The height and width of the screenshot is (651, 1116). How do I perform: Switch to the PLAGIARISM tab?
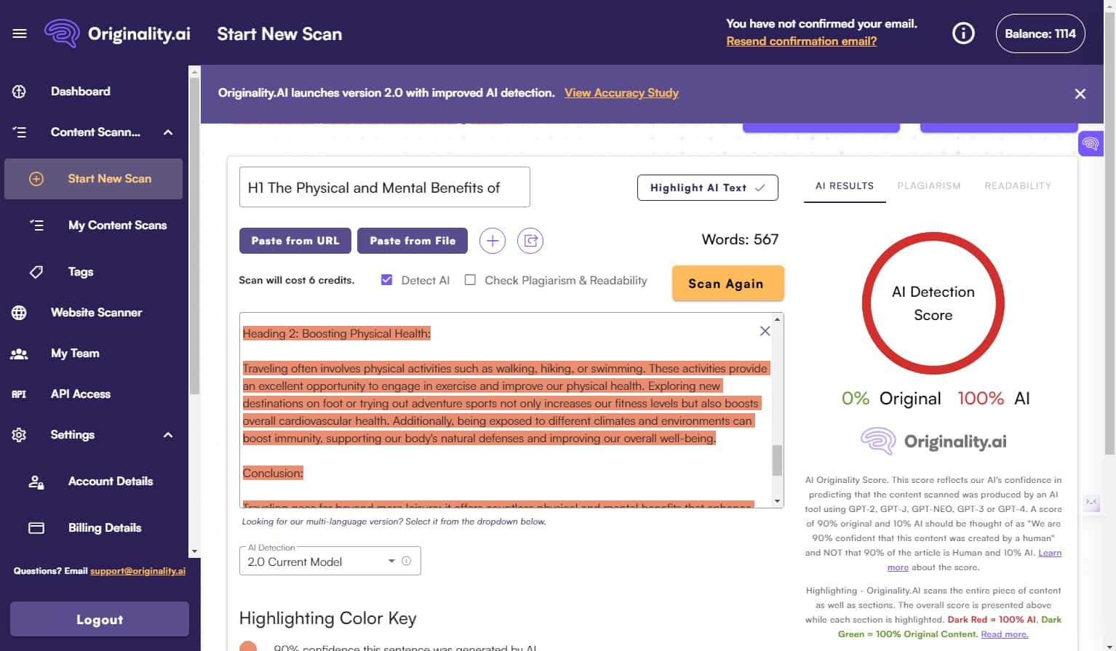tap(929, 185)
